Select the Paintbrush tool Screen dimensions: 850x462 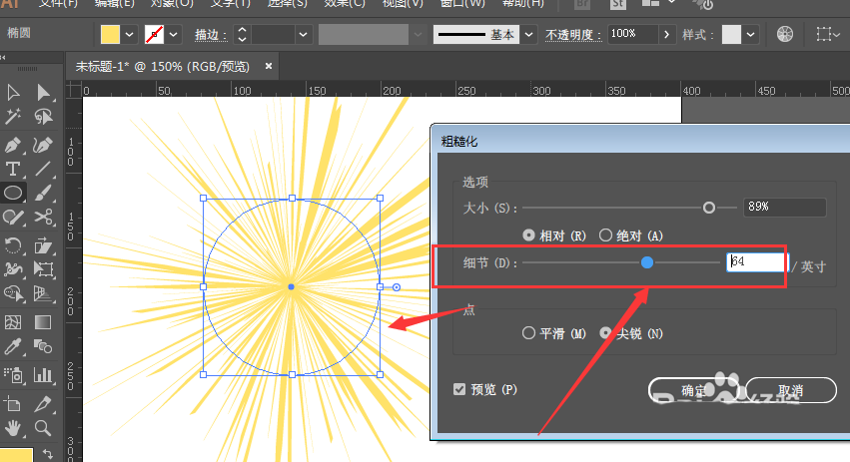coord(43,193)
